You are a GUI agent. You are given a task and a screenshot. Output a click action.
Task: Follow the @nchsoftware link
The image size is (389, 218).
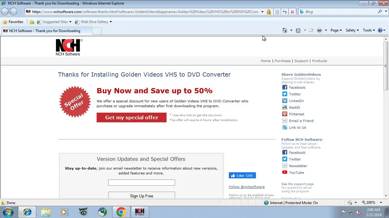point(247,187)
